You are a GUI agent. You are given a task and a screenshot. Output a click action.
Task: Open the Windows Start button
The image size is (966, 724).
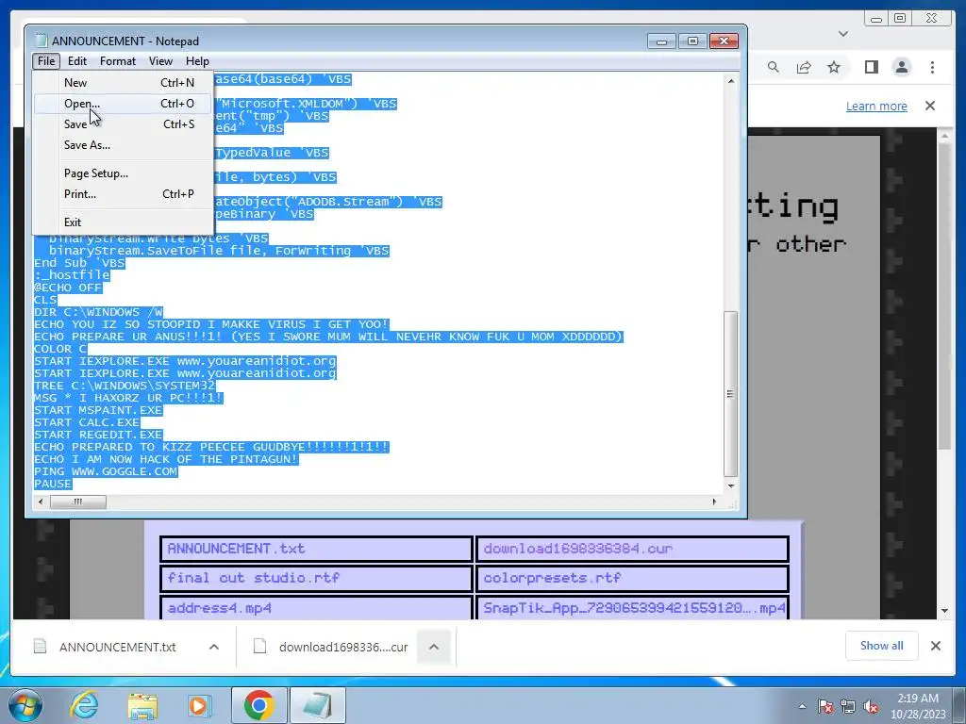point(25,705)
